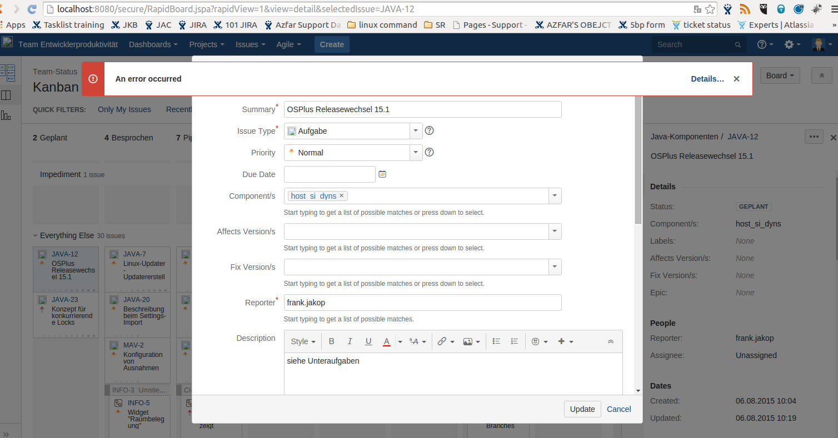The height and width of the screenshot is (438, 838).
Task: Collapse the Everything Else swimlane
Action: tap(36, 235)
